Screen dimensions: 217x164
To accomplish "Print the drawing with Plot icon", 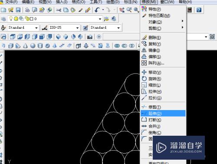I will (x=27, y=10).
